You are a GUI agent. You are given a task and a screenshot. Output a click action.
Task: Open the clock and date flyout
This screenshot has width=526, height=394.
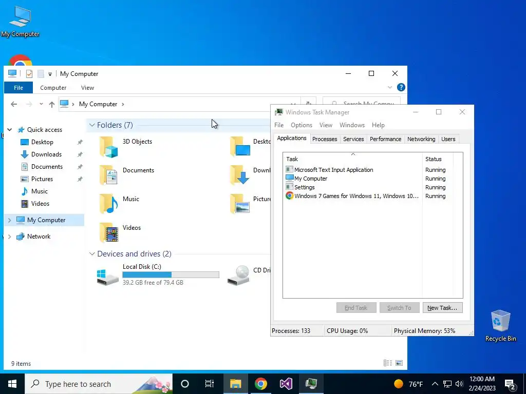(x=482, y=384)
